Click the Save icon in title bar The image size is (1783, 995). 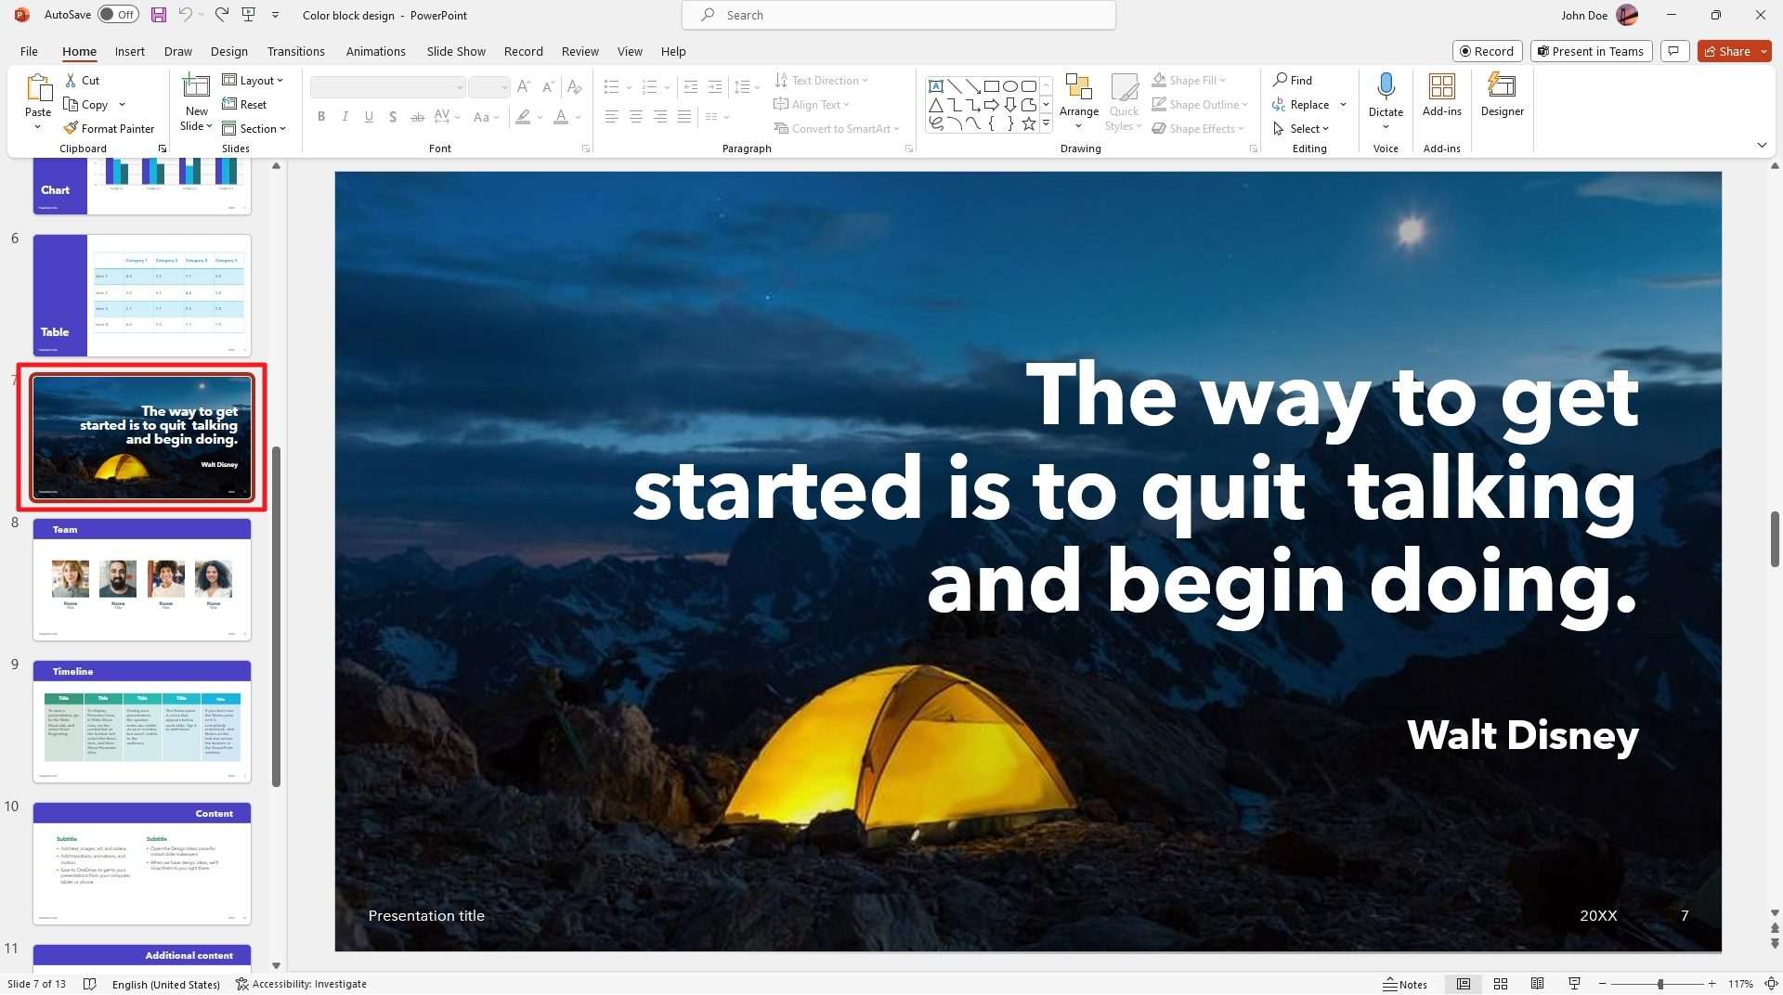[x=159, y=15]
